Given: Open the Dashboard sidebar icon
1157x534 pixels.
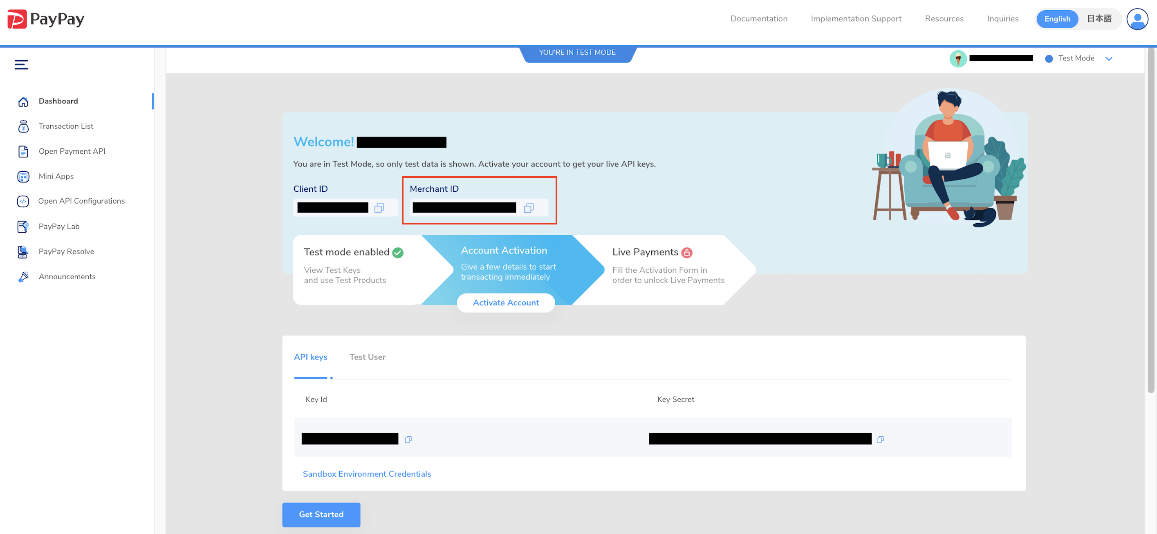Looking at the screenshot, I should click(x=23, y=101).
